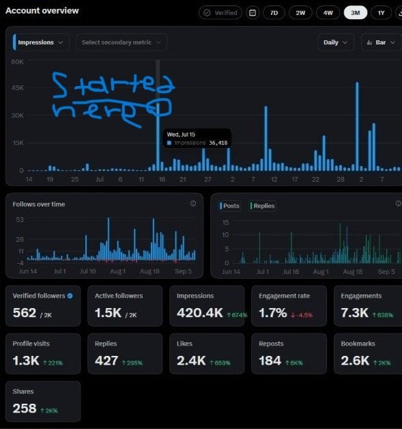402x429 pixels.
Task: Open the Reposts 184 card
Action: pyautogui.click(x=289, y=354)
